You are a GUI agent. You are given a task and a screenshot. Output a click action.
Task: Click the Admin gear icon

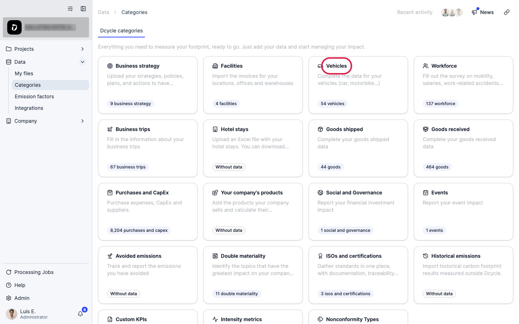coord(9,298)
